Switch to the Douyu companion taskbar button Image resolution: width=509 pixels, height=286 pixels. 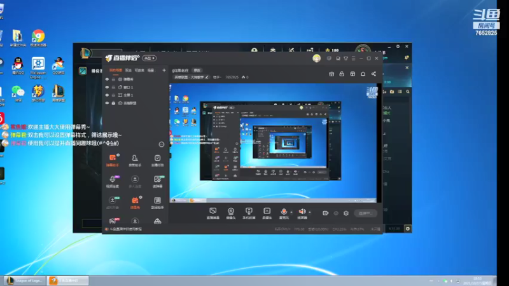[x=67, y=280]
